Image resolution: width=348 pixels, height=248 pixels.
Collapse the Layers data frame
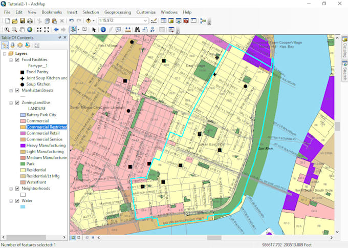[5, 54]
